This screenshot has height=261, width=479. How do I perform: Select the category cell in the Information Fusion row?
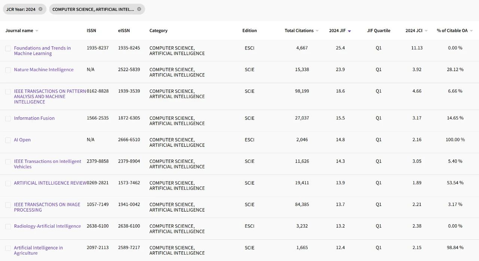tap(177, 121)
